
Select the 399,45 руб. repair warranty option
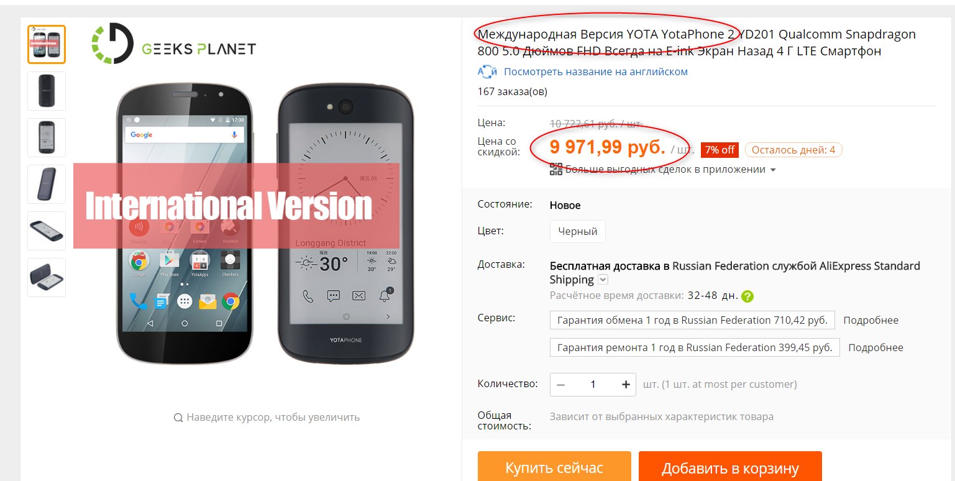[694, 347]
